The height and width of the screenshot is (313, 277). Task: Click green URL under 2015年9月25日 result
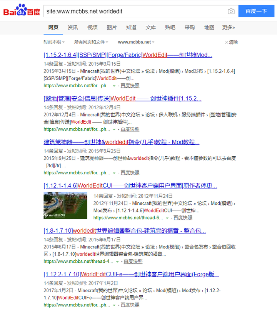tap(77, 173)
